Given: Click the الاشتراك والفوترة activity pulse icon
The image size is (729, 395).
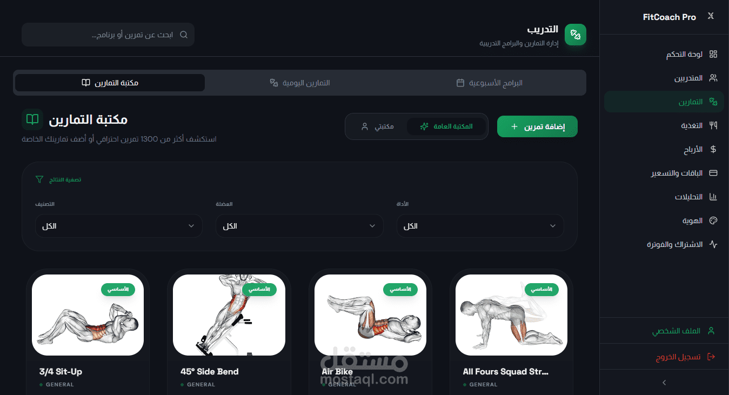Looking at the screenshot, I should (x=713, y=244).
